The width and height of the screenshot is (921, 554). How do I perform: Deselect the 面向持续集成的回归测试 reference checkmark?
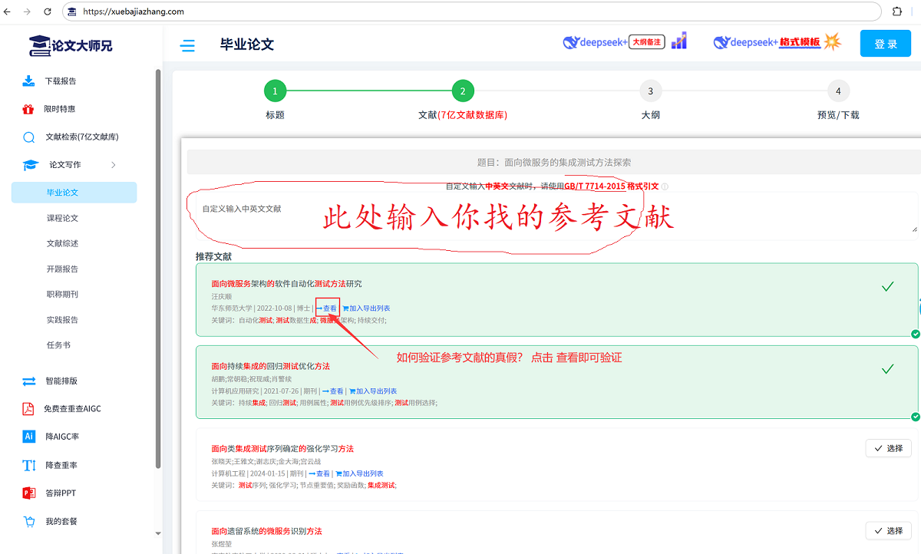888,369
